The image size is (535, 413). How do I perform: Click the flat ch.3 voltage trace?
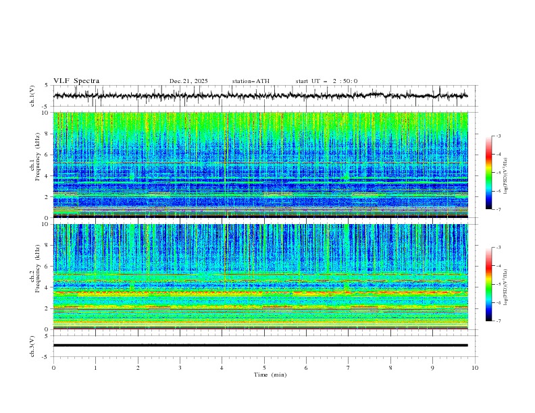tap(260, 346)
